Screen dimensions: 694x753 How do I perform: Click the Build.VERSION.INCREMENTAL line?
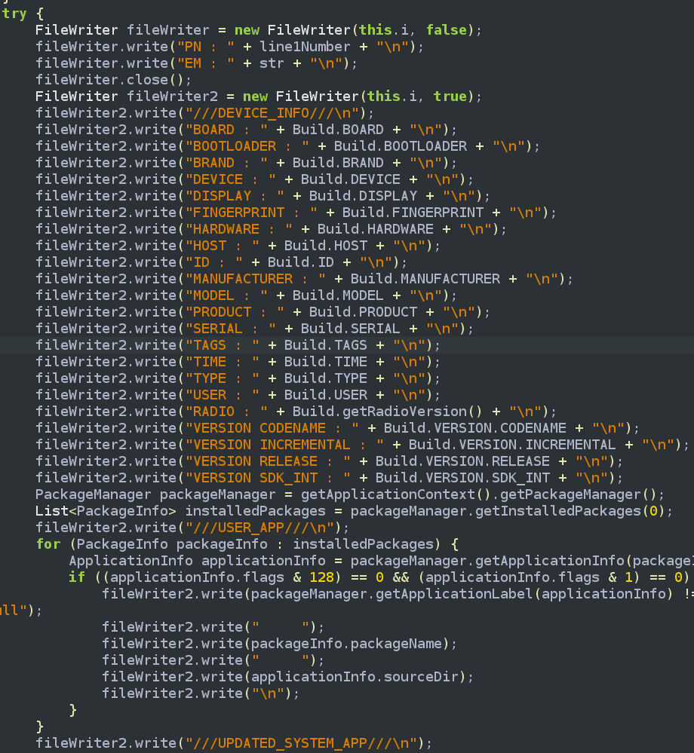pos(362,444)
